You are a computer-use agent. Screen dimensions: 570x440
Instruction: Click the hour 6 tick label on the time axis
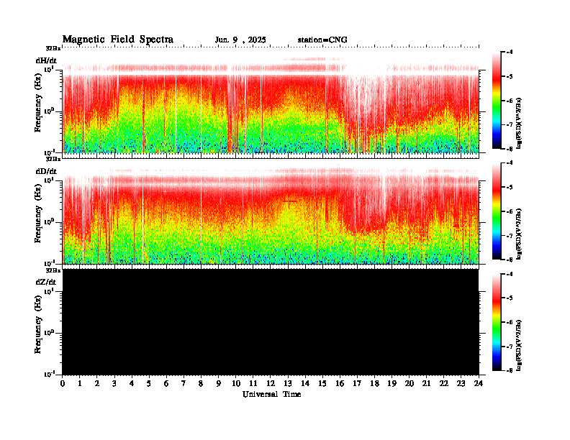pos(166,384)
